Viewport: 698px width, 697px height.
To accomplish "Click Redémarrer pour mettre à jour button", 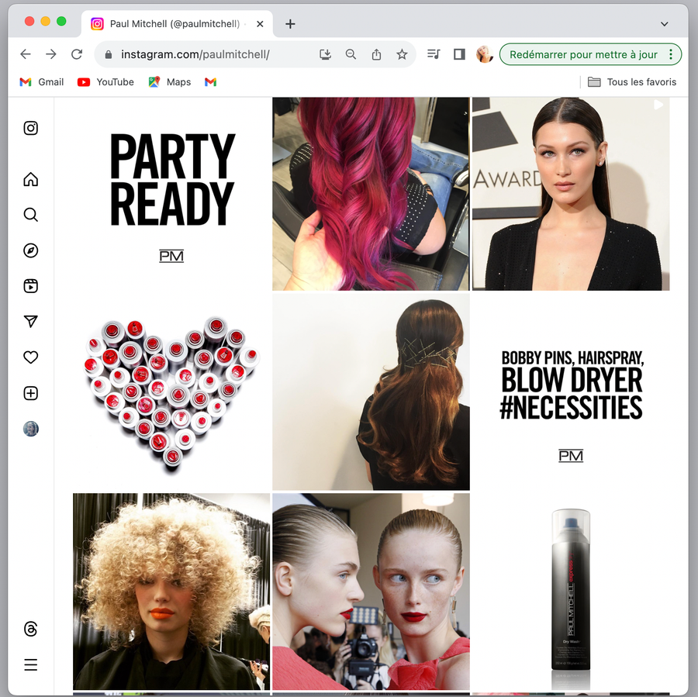I will tap(582, 54).
